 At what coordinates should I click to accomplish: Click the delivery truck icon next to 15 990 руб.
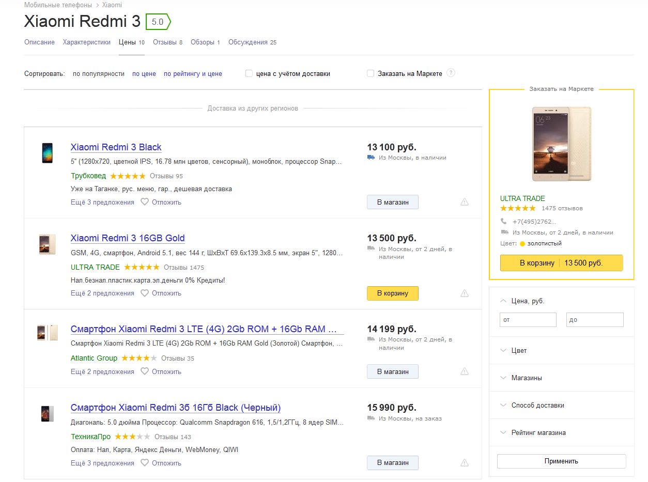pyautogui.click(x=371, y=418)
